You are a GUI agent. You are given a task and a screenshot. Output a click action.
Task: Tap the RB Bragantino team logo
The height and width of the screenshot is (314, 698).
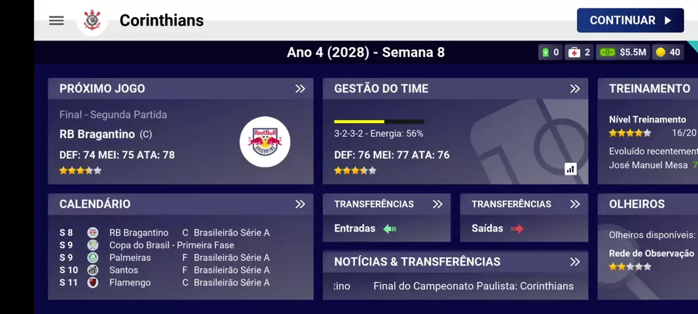tap(265, 142)
